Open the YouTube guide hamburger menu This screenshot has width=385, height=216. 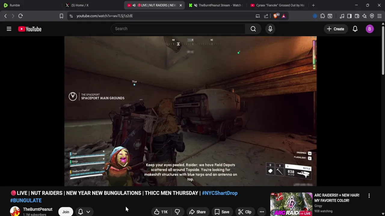(x=9, y=29)
